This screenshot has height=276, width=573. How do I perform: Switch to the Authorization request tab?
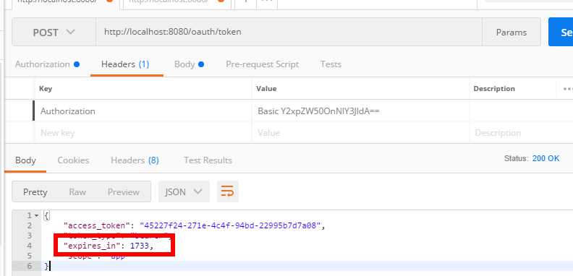[47, 64]
